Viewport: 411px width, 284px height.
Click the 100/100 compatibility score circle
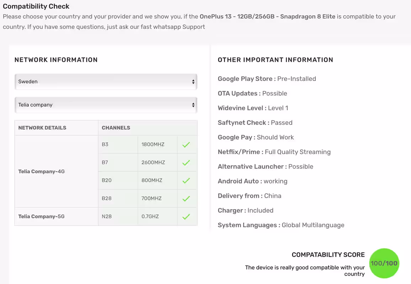384,263
